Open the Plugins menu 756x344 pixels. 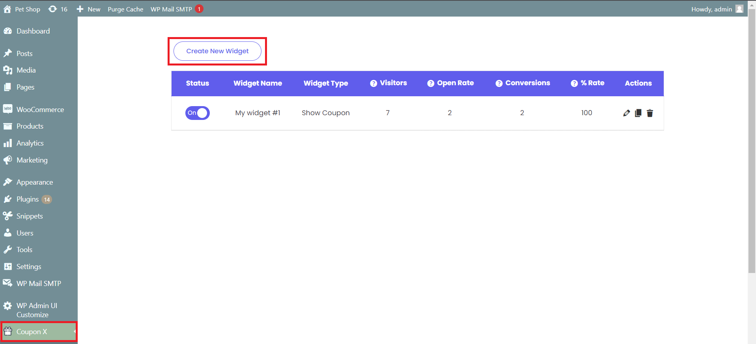(x=39, y=199)
